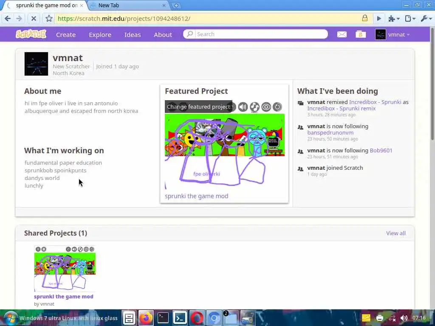This screenshot has height=326, width=435.
Task: Click the printer tray icon
Action: pos(379,318)
